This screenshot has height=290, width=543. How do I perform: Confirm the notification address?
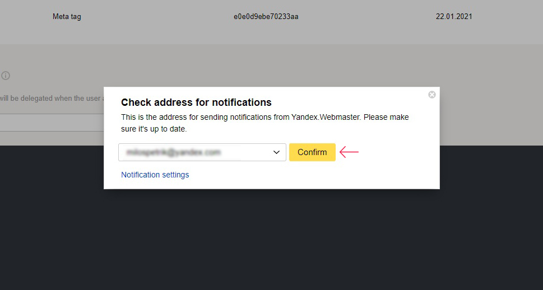coord(312,152)
